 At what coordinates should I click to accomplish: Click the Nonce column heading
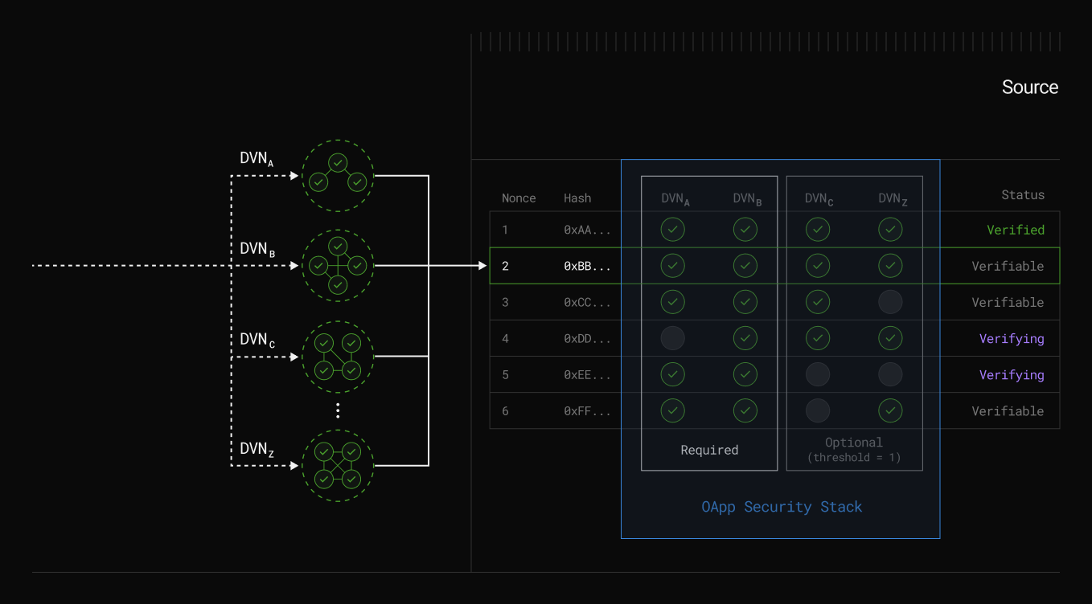pos(519,198)
